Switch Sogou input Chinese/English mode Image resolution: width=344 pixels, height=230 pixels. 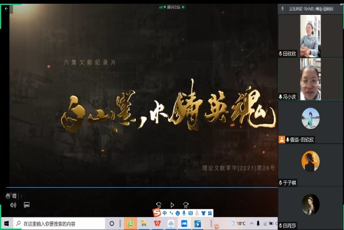click(165, 213)
